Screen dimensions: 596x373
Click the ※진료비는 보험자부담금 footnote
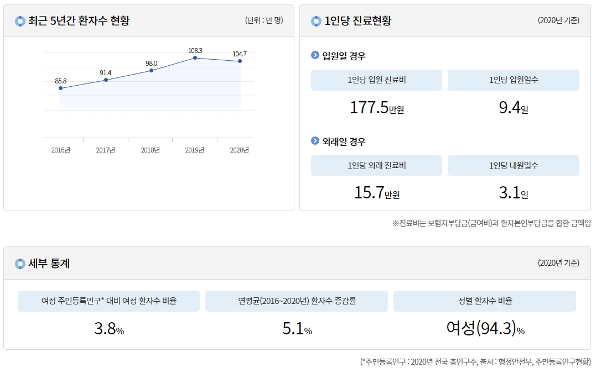point(491,223)
